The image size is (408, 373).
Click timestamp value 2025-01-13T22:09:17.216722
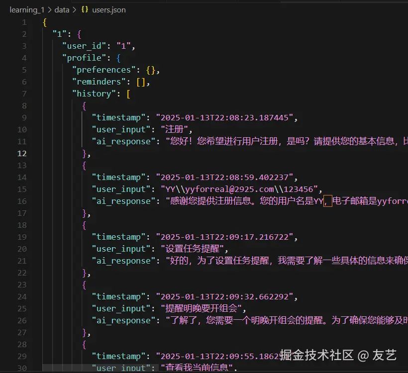point(224,237)
